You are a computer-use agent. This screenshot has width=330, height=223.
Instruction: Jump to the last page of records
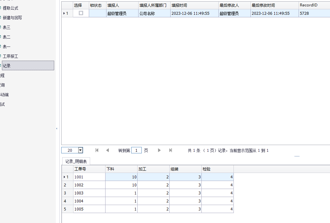point(171,150)
